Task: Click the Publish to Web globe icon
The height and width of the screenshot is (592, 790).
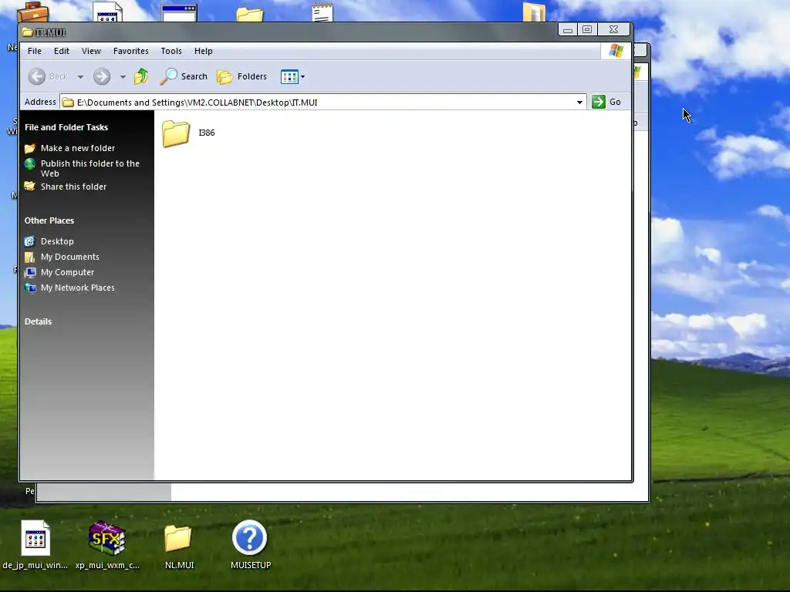Action: (30, 163)
